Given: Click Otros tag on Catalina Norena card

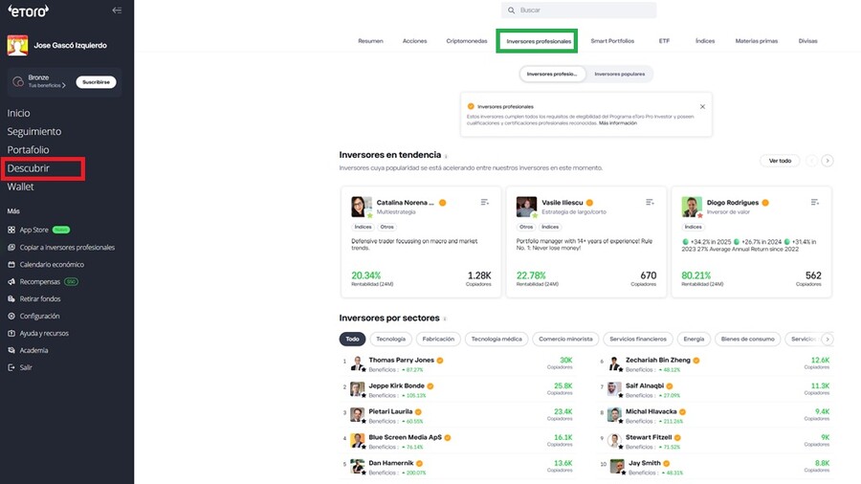Looking at the screenshot, I should 387,227.
